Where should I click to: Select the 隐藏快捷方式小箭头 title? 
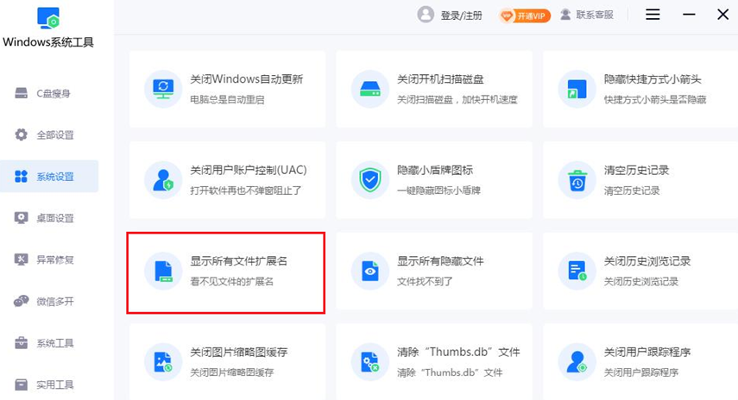point(653,79)
